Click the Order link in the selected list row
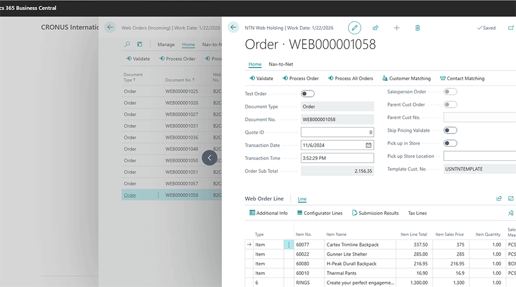The width and height of the screenshot is (516, 287). coord(130,195)
